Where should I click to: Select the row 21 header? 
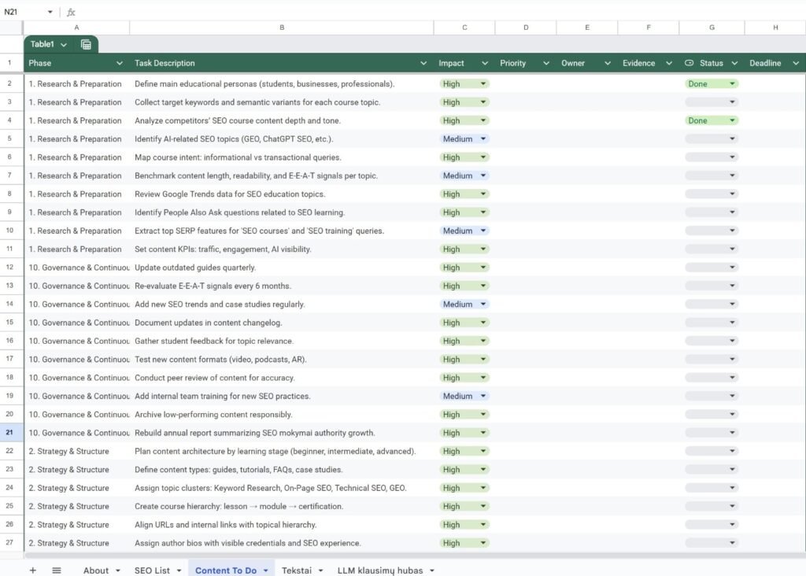point(10,433)
